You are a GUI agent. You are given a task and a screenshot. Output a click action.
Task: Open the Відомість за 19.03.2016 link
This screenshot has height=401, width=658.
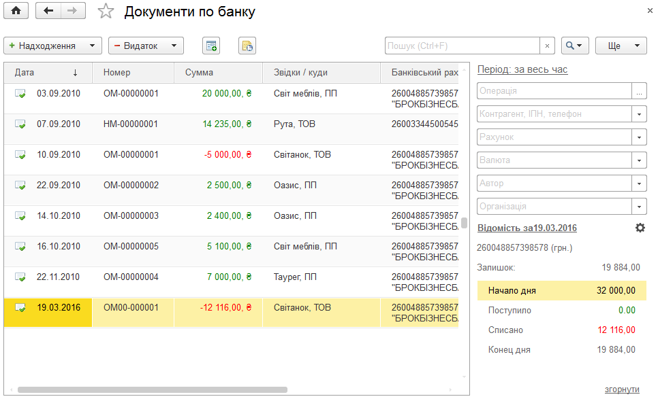pos(527,228)
